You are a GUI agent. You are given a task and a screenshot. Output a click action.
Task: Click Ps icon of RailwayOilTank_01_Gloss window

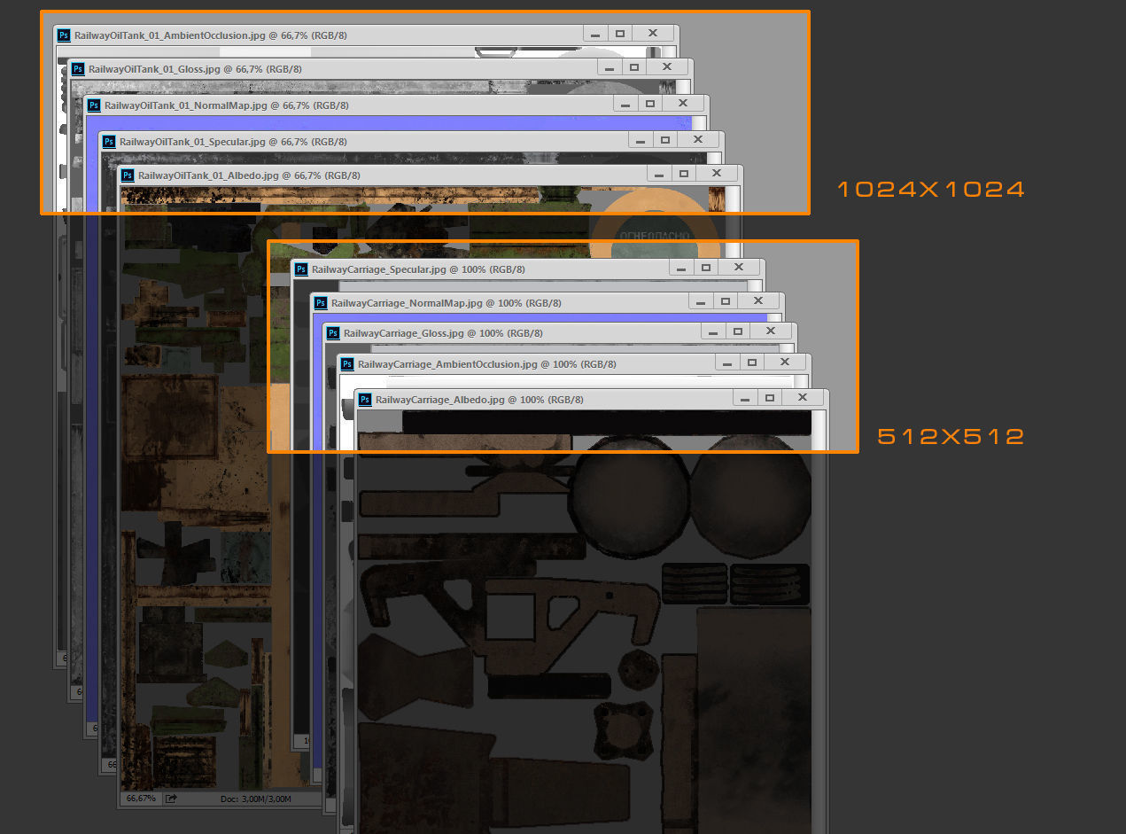78,68
